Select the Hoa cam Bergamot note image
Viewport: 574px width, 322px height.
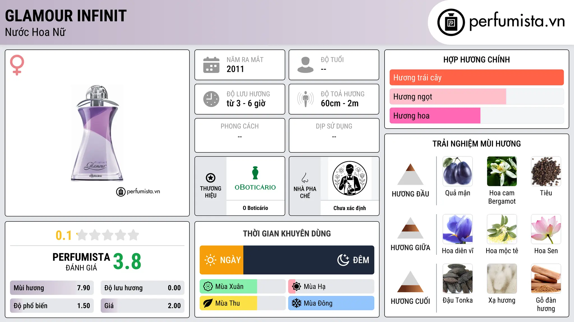[502, 171]
